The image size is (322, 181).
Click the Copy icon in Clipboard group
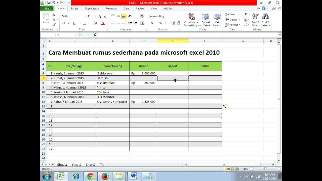pyautogui.click(x=54, y=20)
